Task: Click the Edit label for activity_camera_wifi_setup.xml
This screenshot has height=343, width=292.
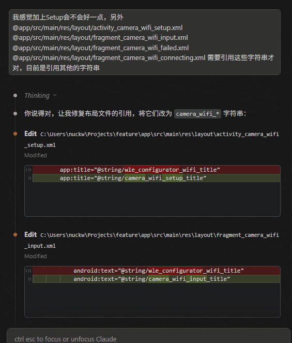Action: [x=30, y=133]
